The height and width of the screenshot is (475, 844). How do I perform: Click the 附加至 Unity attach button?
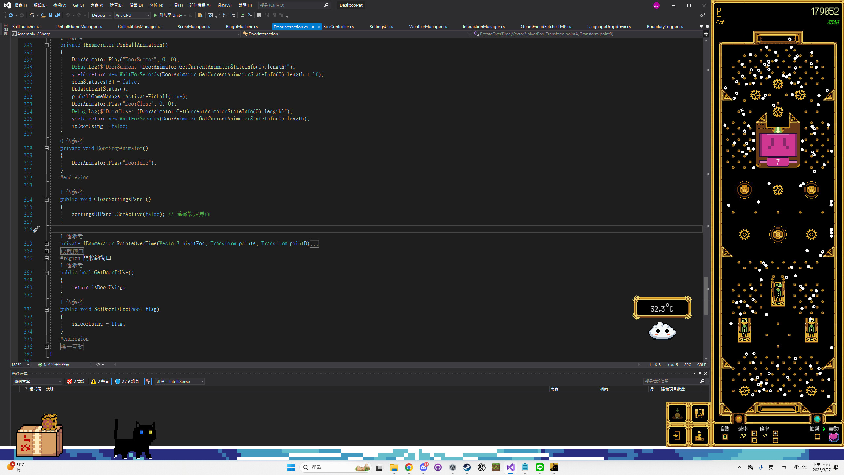170,15
